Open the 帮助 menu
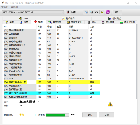140x125 pixels. coord(15,7)
